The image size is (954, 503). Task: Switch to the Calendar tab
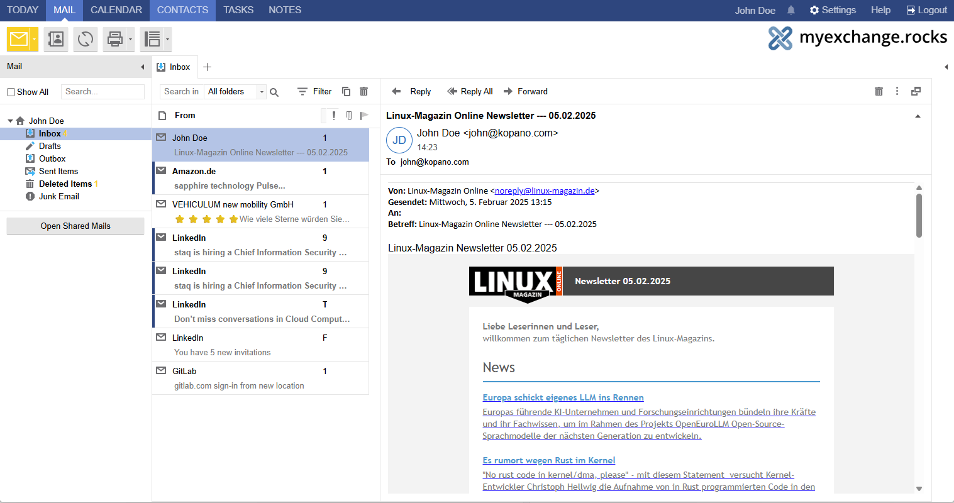[x=116, y=10]
